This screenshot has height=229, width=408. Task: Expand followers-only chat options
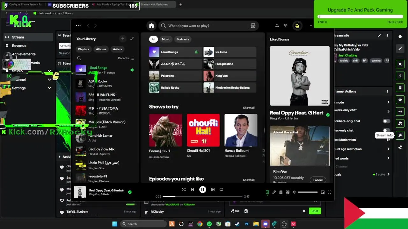[x=388, y=112]
